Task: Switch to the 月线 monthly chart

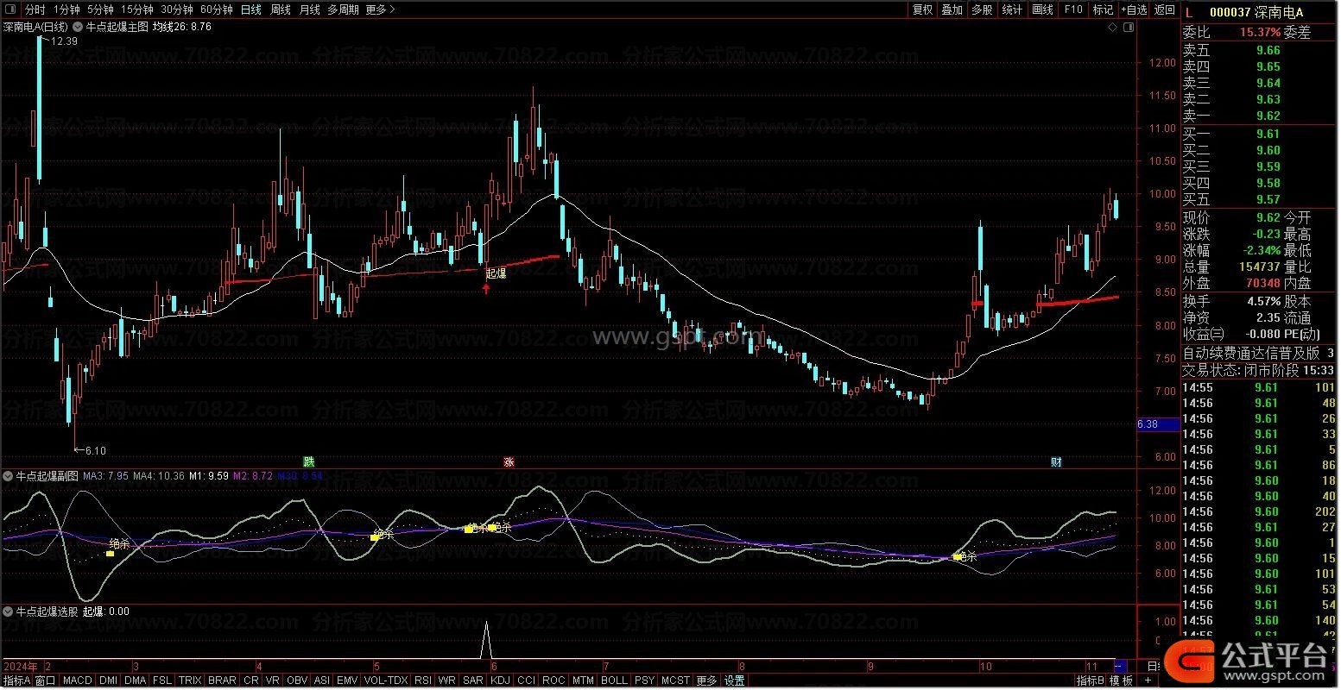Action: (309, 10)
